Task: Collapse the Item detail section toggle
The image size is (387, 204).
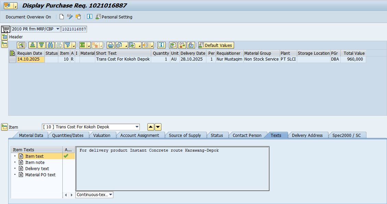Action: [4, 127]
